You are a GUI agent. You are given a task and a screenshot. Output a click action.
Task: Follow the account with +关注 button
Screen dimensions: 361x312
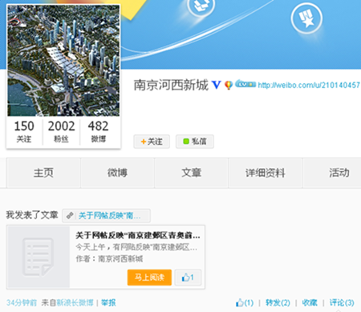click(152, 142)
